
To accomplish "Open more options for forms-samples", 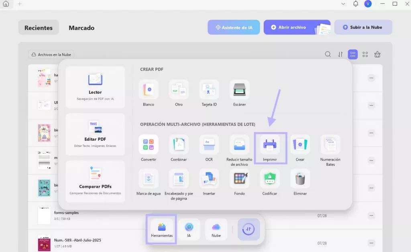I will 371,215.
